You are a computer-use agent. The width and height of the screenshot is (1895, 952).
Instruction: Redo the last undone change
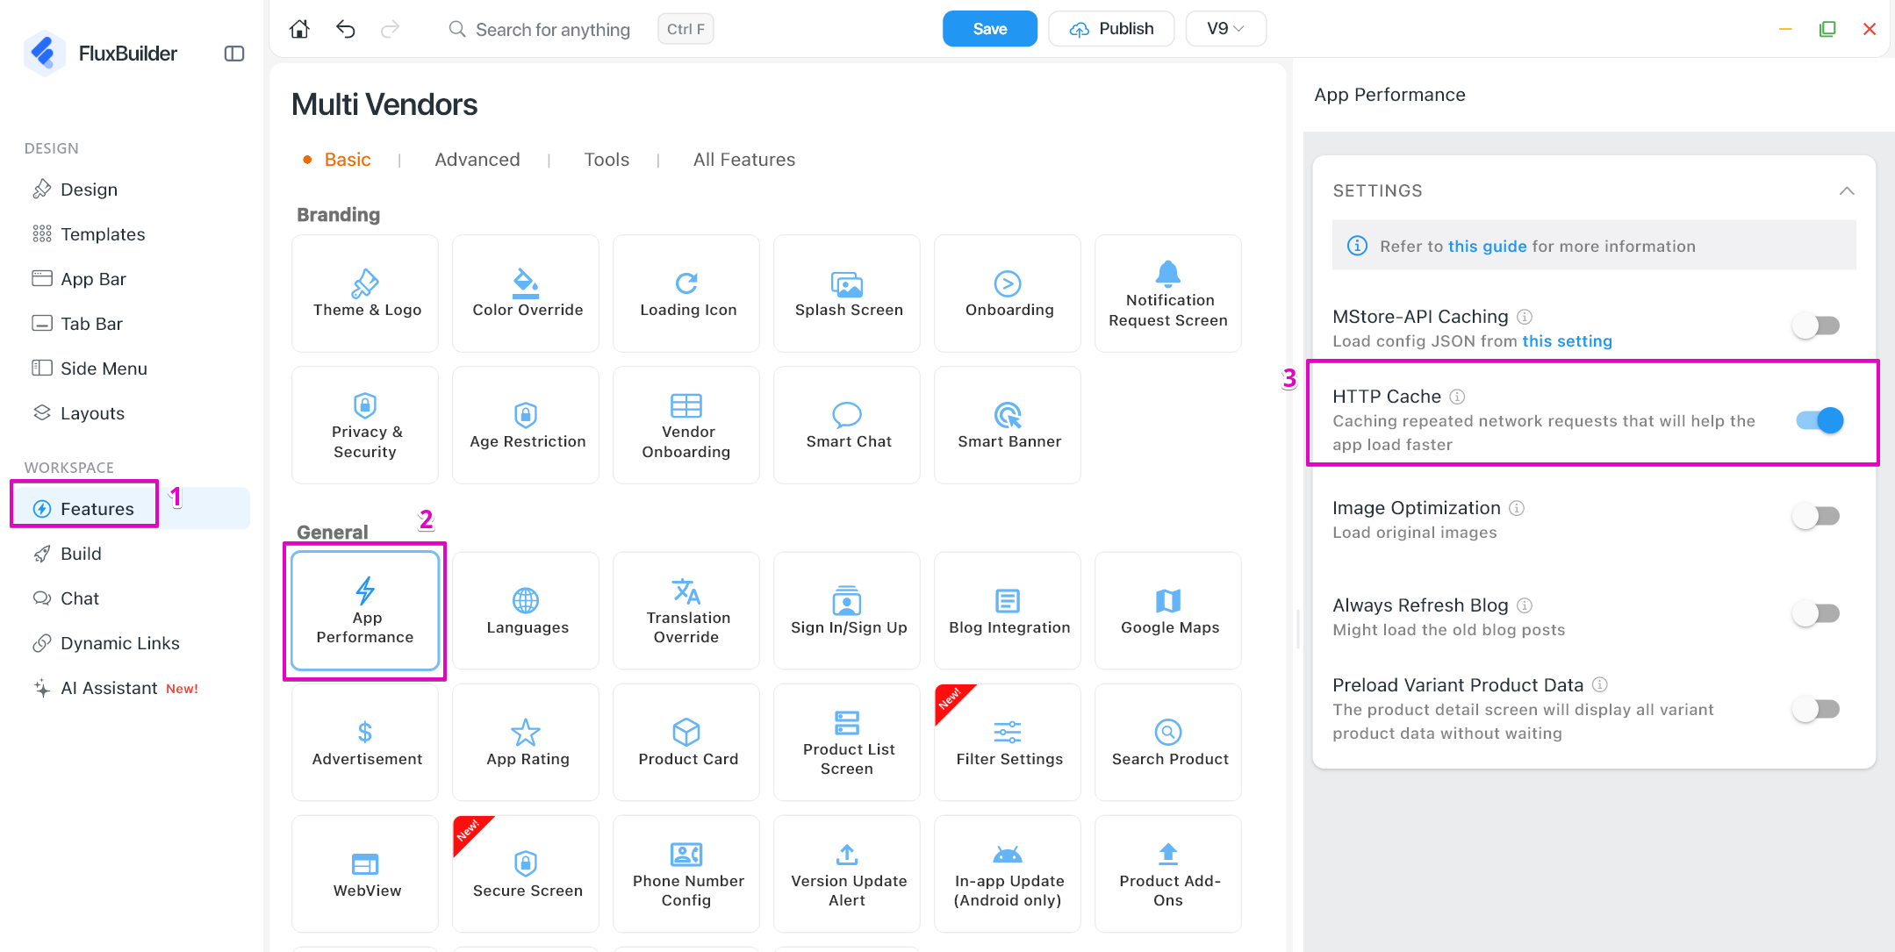(391, 29)
